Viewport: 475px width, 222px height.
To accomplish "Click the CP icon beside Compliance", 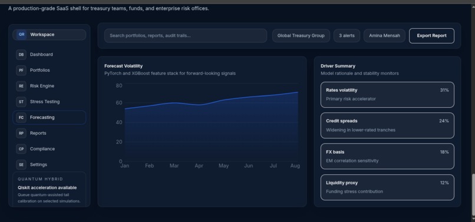I will [x=21, y=149].
